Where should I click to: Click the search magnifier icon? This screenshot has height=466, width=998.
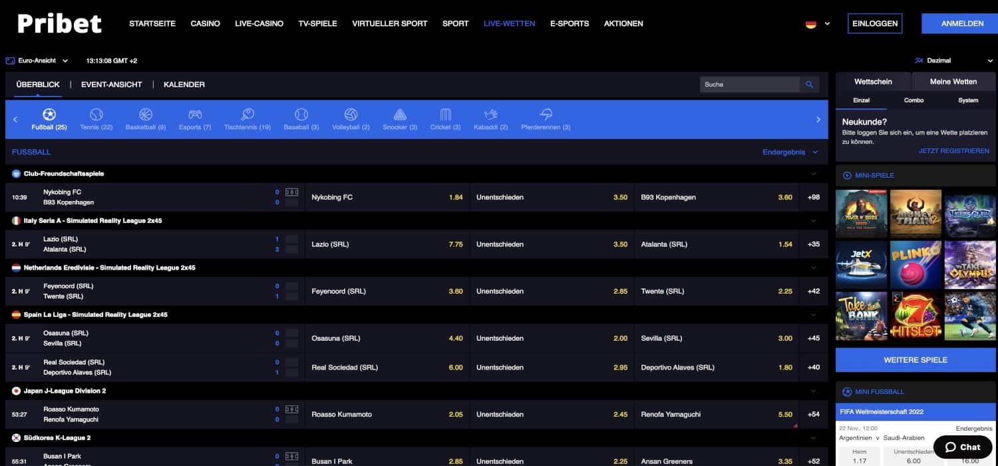pyautogui.click(x=809, y=85)
